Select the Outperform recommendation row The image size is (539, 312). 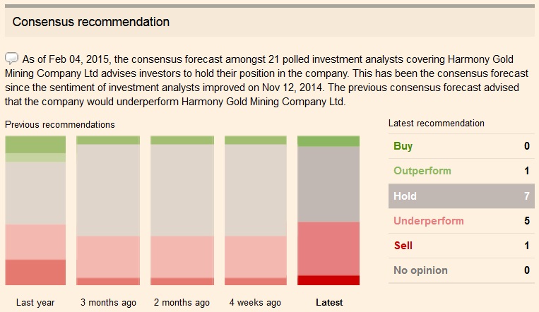[461, 171]
